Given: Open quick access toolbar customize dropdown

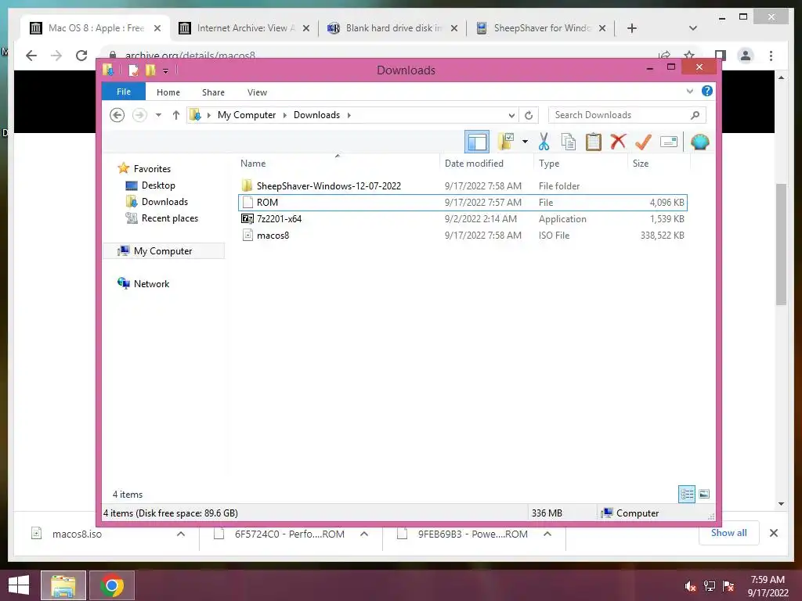Looking at the screenshot, I should [165, 70].
